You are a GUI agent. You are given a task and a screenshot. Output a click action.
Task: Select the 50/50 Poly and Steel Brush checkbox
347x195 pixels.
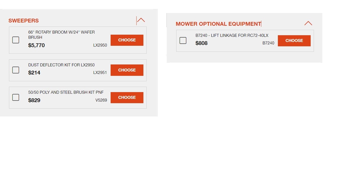point(16,97)
